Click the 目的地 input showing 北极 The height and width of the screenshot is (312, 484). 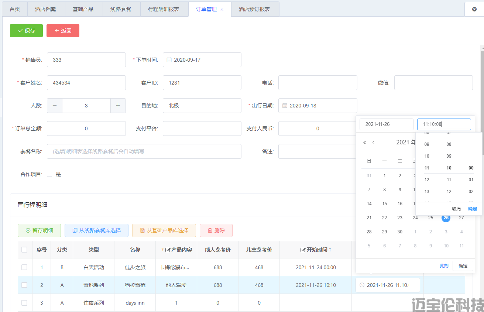pyautogui.click(x=202, y=106)
